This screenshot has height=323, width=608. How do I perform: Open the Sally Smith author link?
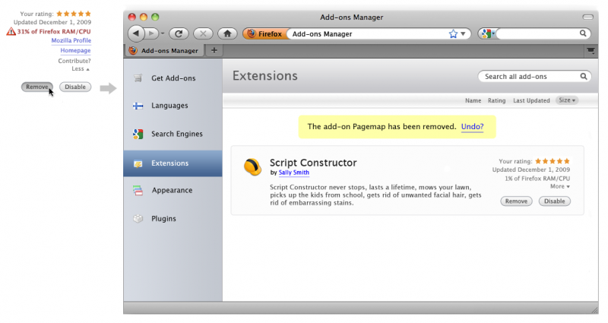coord(294,173)
